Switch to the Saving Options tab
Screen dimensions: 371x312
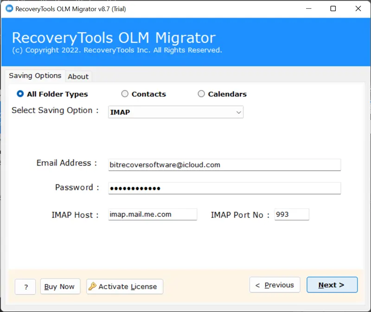[35, 76]
